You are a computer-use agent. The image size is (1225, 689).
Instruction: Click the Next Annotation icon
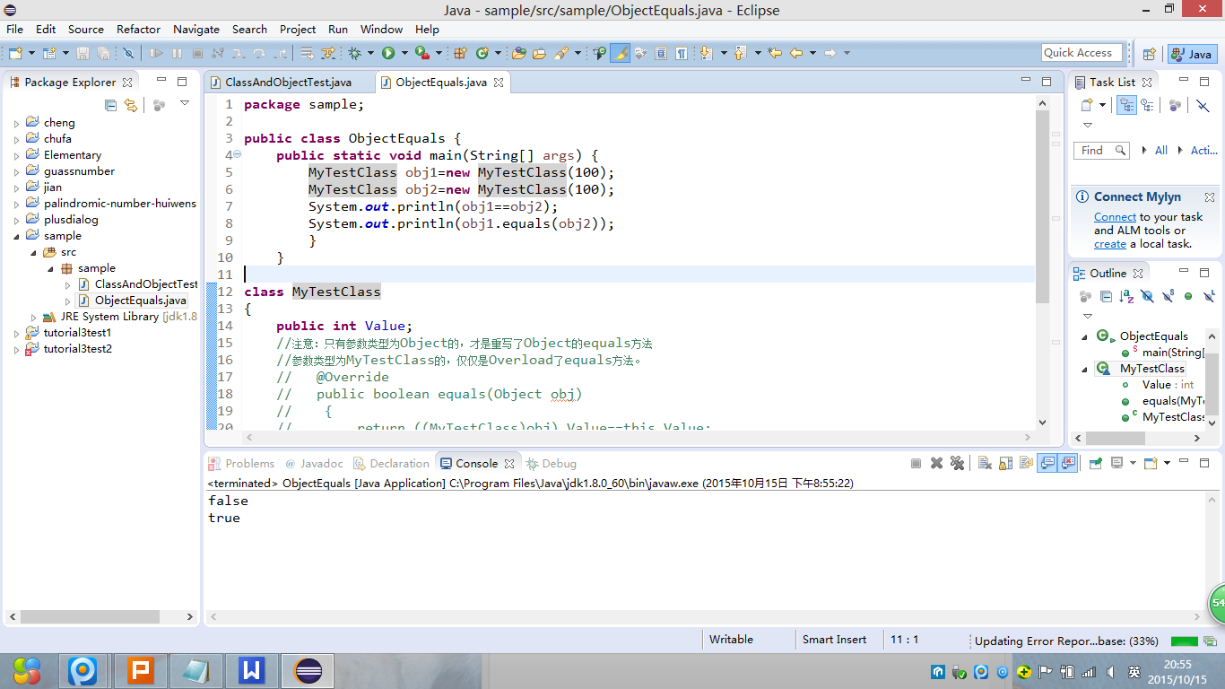click(706, 53)
